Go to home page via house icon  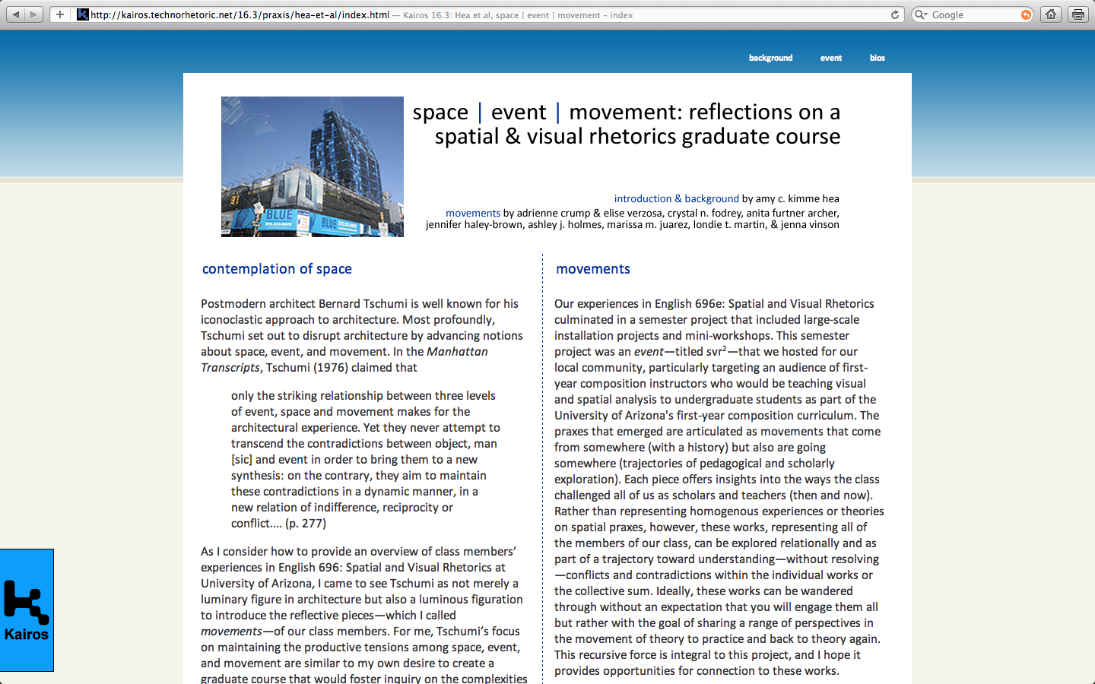(1051, 14)
